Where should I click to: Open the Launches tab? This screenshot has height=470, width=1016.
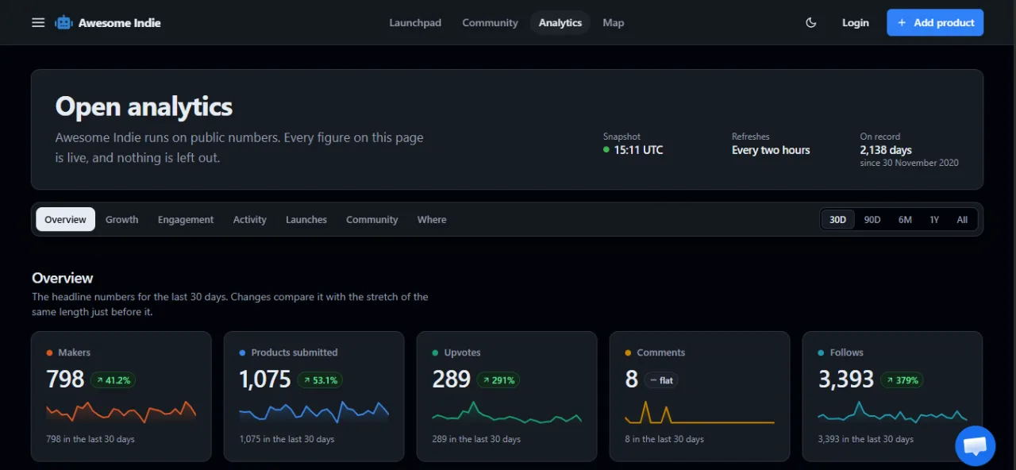tap(306, 220)
